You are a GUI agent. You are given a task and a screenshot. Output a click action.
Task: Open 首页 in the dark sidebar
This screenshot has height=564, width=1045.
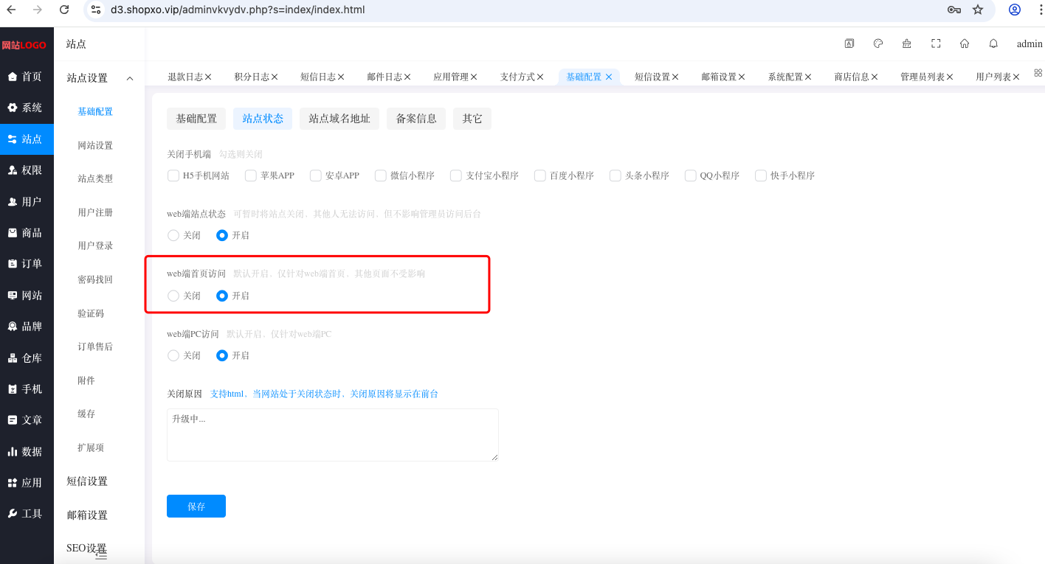pos(27,77)
